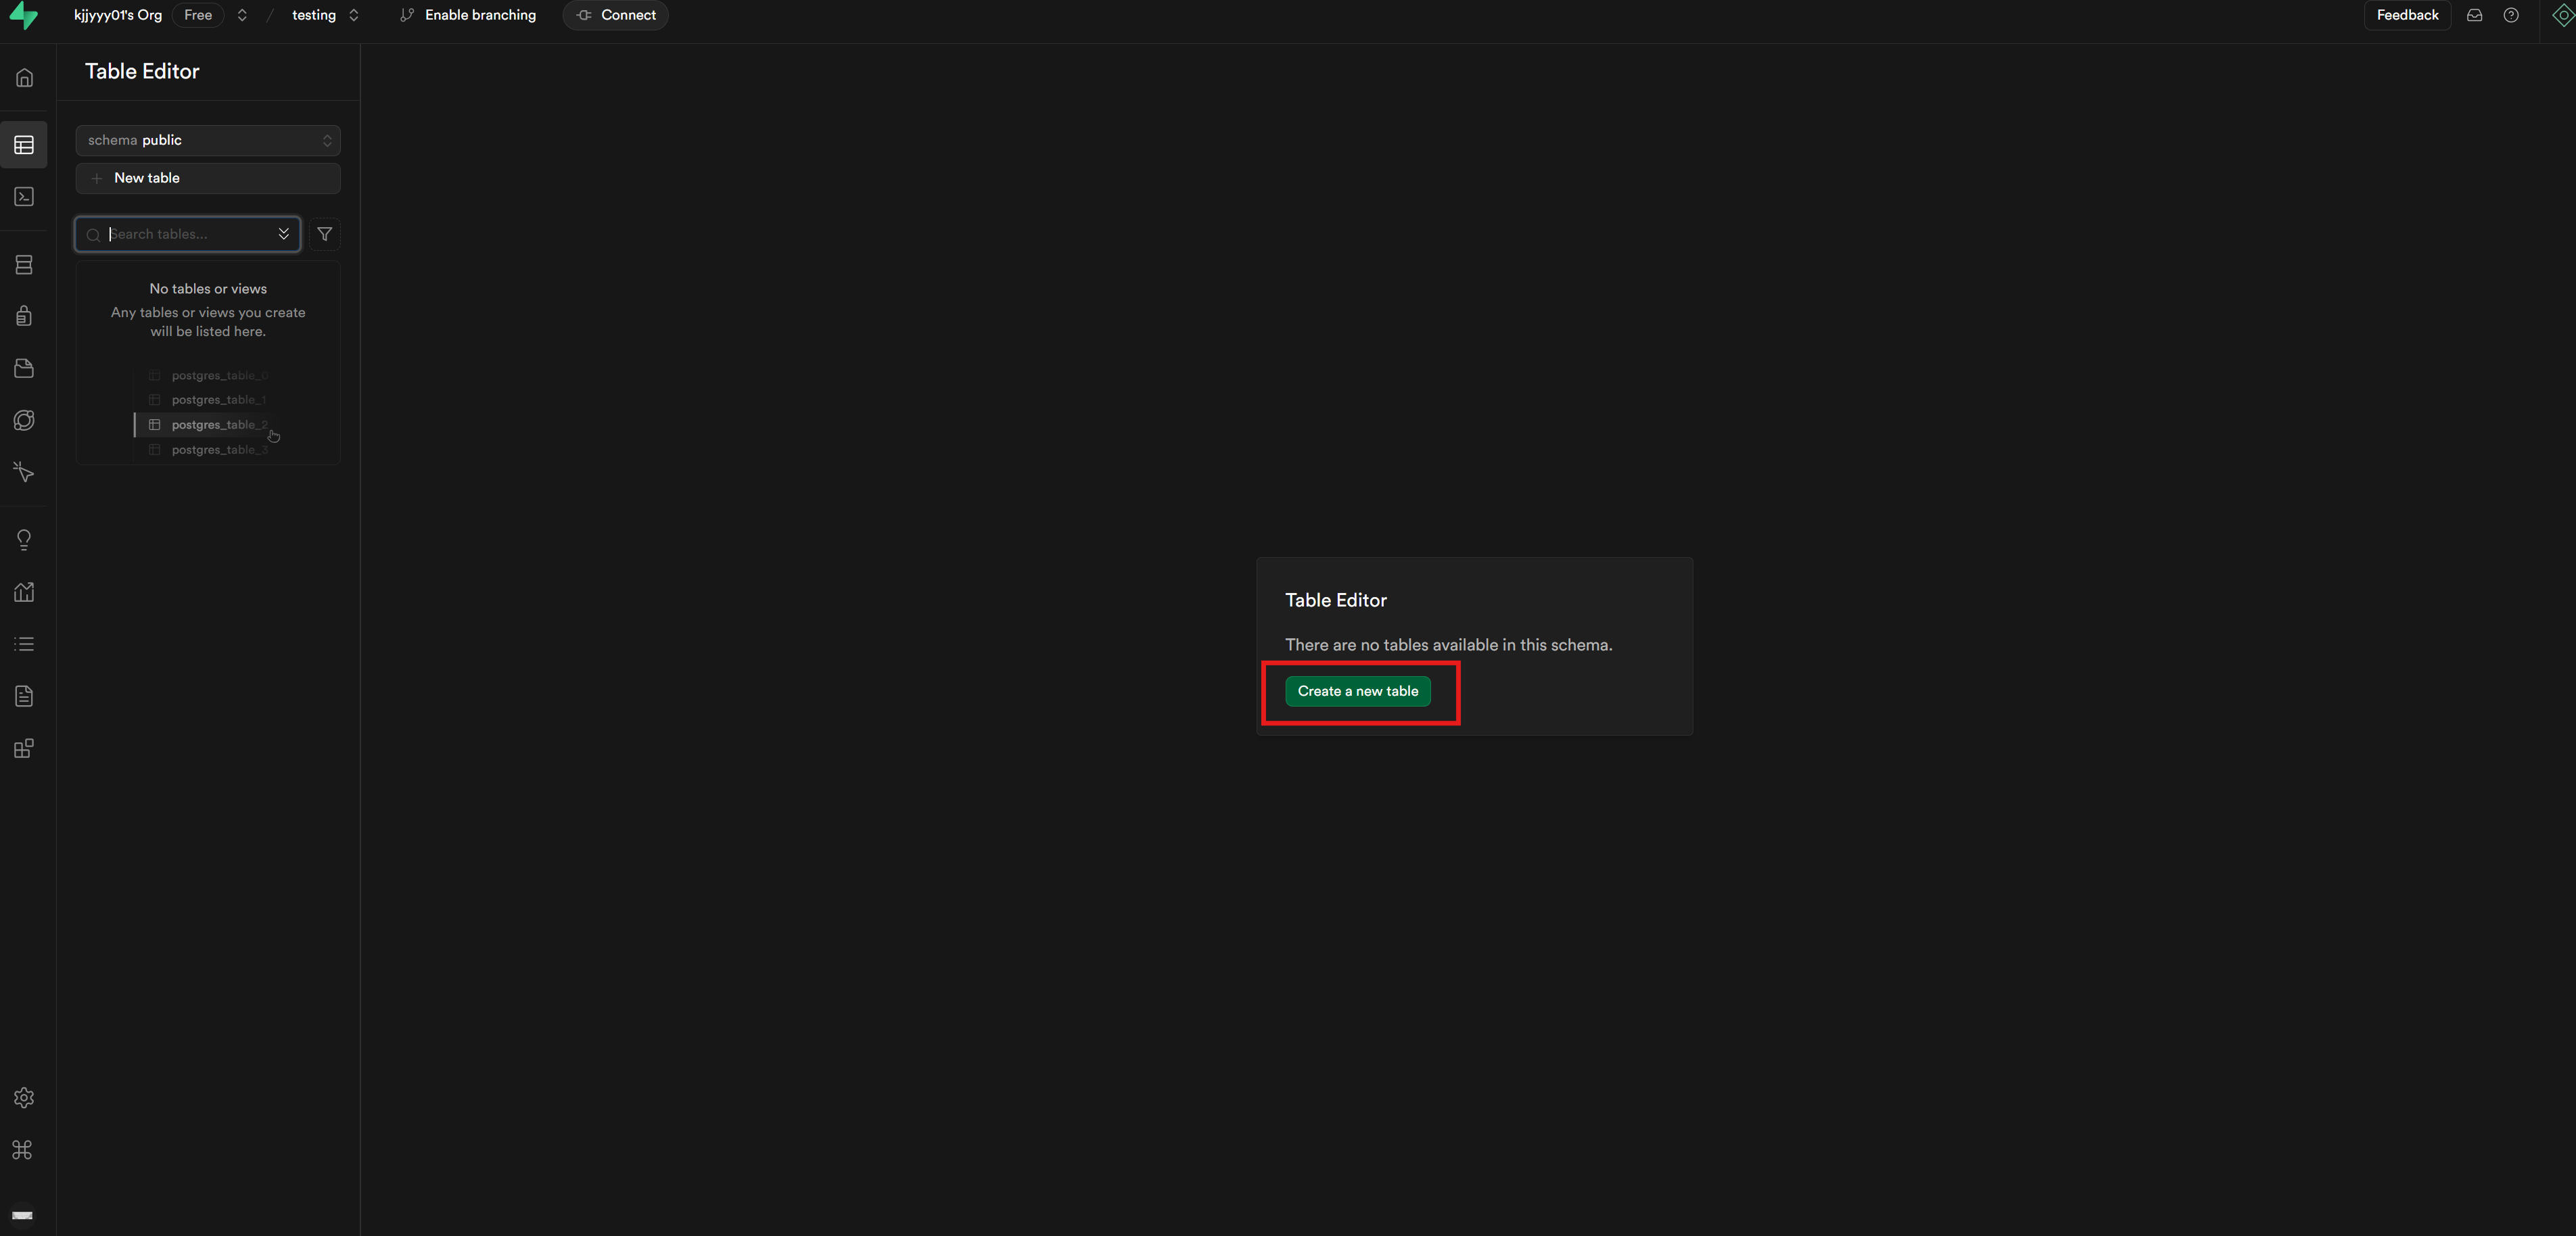Open the Edge Functions sidebar icon
This screenshot has height=1236, width=2576.
coord(24,420)
